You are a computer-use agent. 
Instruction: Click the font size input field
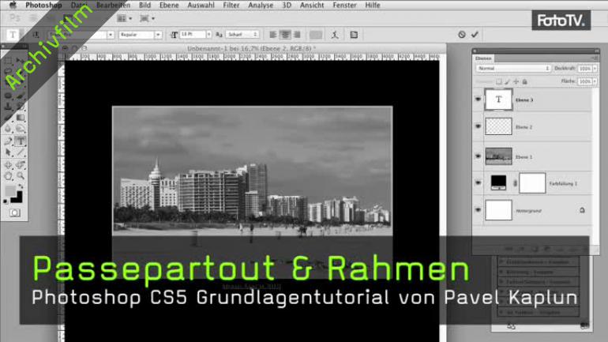(x=193, y=35)
